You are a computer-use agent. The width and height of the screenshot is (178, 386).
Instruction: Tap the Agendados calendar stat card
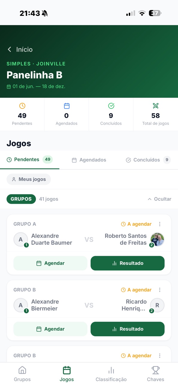point(67,114)
